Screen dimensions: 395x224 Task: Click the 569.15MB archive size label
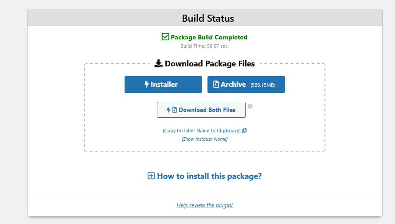262,85
